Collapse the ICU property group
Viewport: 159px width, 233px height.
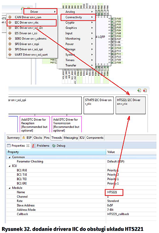10,166
